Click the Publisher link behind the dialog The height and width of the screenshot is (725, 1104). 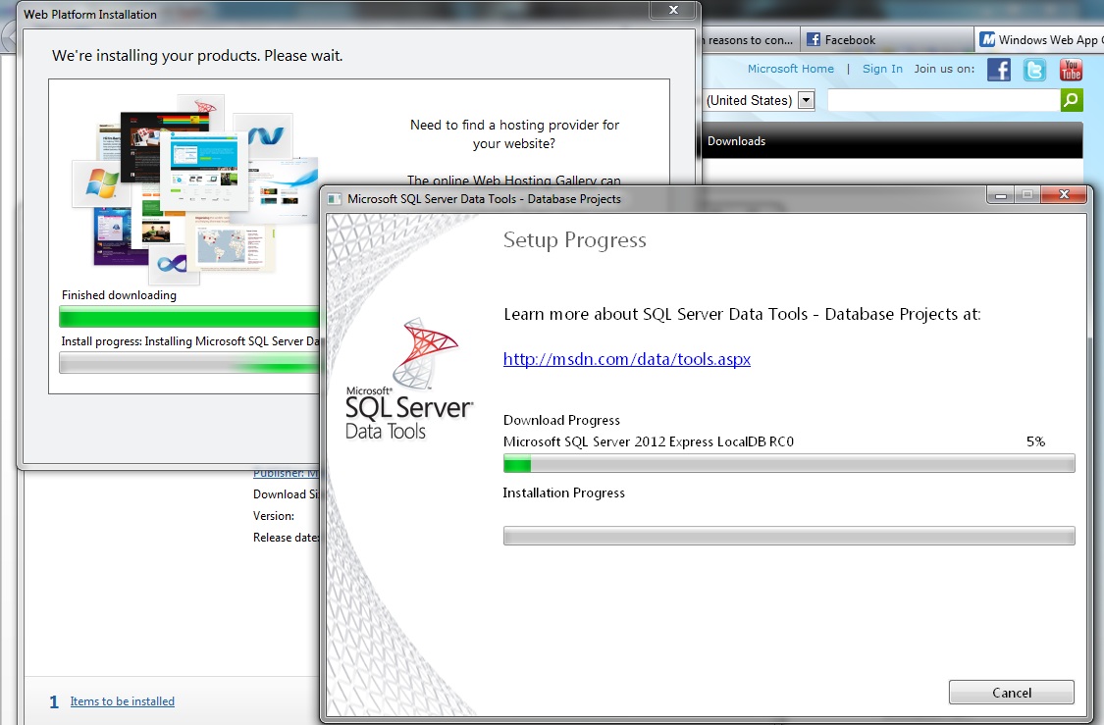(x=286, y=473)
